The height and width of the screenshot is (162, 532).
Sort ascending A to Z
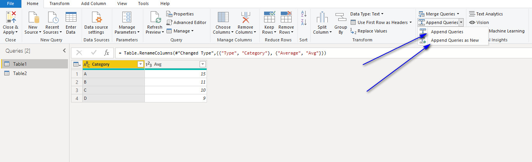pyautogui.click(x=304, y=14)
